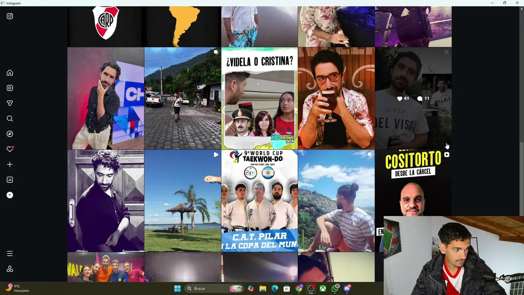
Task: Click the reel icon on Cositorto post
Action: click(447, 155)
